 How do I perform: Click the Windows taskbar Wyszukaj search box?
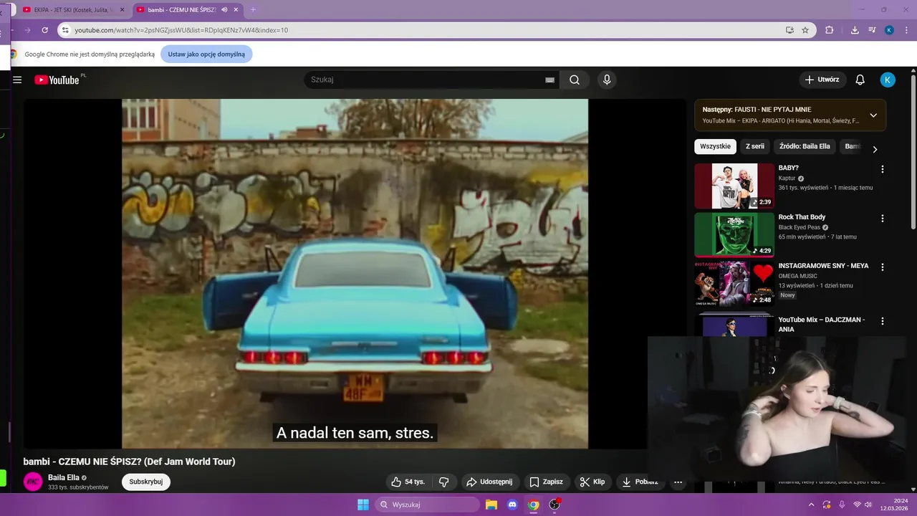coord(427,505)
